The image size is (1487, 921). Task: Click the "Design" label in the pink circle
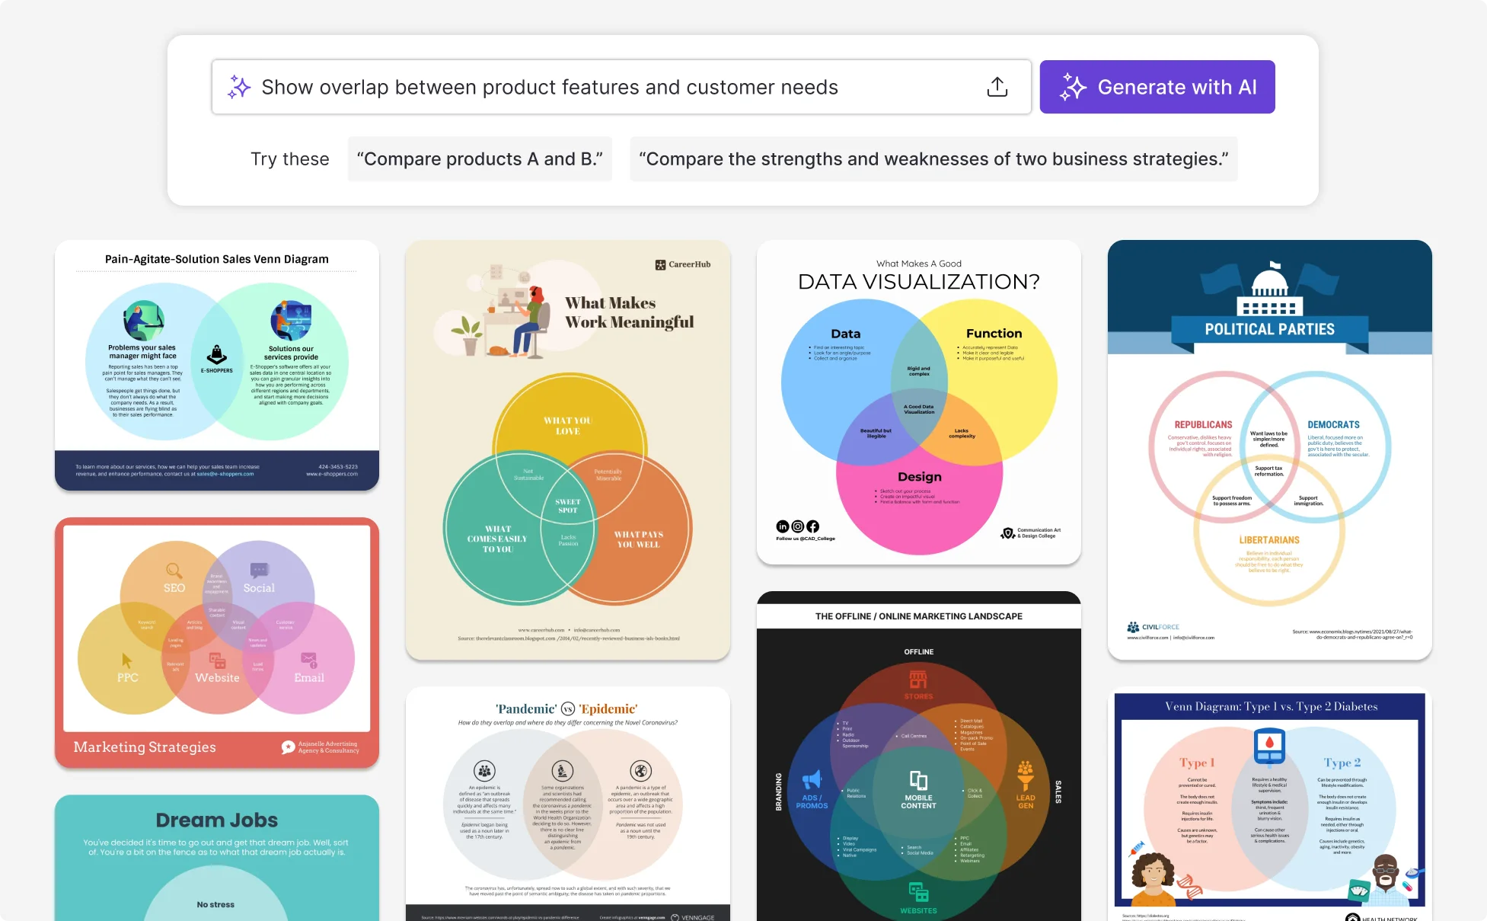(x=920, y=477)
